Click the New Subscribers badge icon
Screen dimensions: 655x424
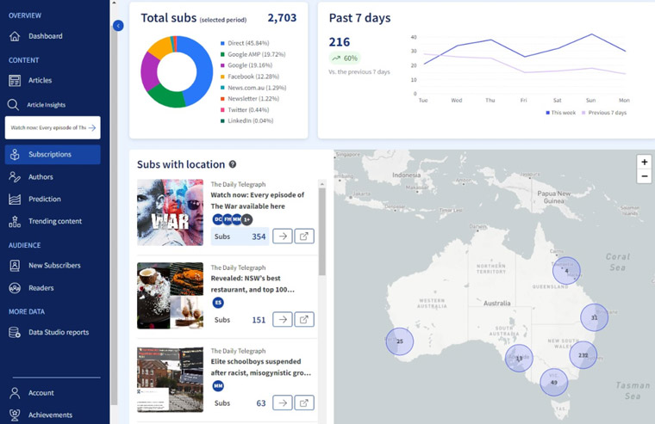click(15, 266)
